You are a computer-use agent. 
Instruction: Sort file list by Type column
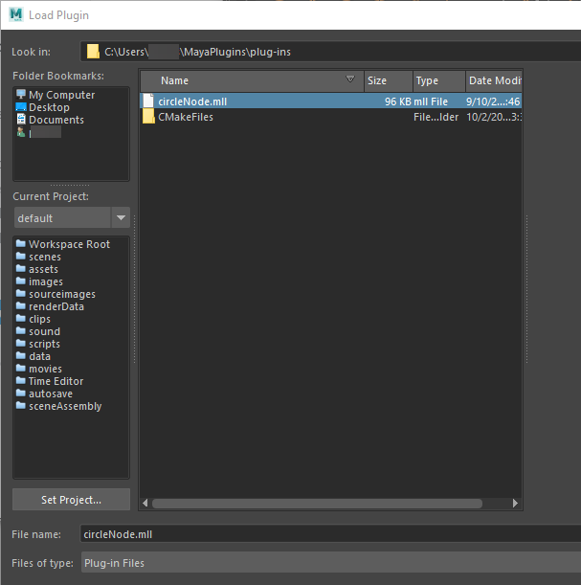439,80
